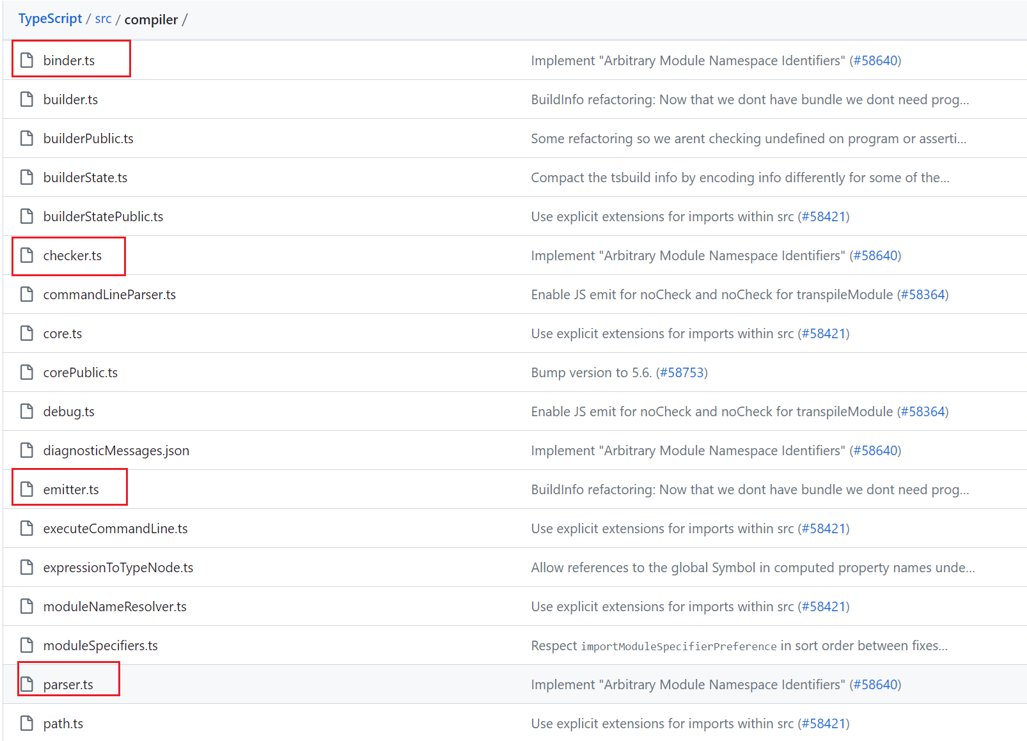Open 'Some refactoring' commit for builderPublic.ts

pos(749,138)
